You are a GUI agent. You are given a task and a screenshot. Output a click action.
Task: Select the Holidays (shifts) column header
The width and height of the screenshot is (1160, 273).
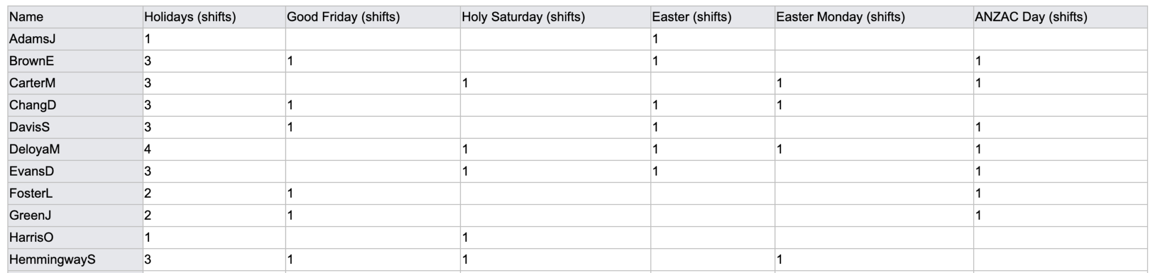click(x=214, y=17)
